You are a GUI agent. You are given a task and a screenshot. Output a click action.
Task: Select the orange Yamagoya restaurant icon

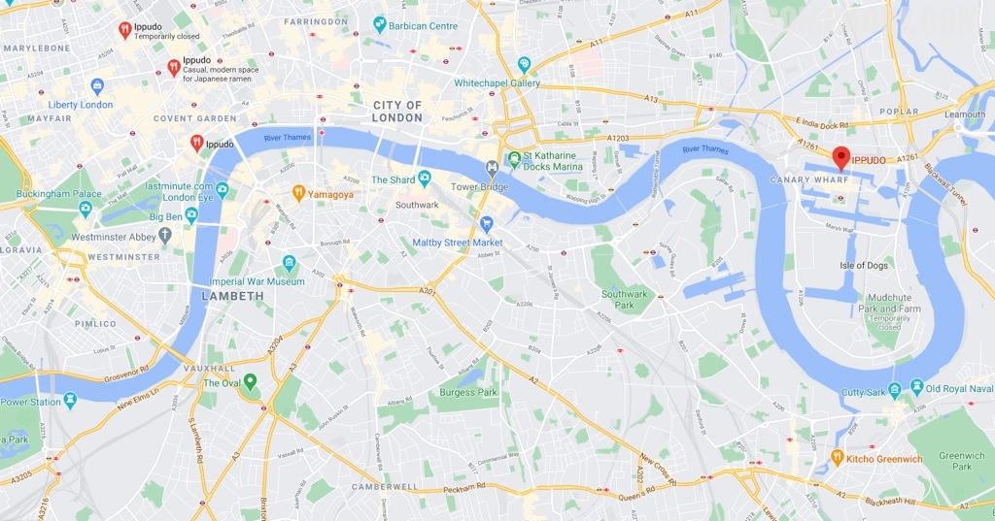coord(299,193)
